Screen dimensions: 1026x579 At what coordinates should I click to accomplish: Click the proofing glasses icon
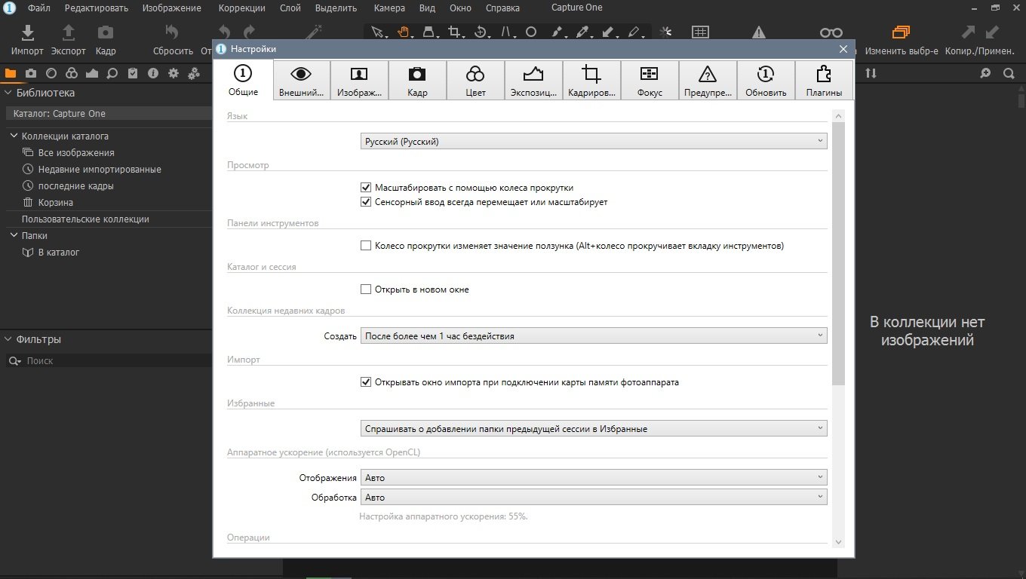tap(831, 32)
